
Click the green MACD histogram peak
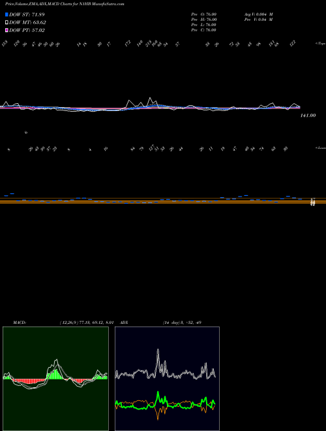point(56,374)
